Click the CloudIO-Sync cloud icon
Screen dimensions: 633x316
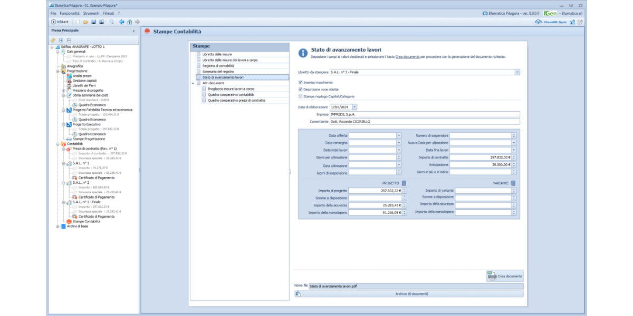coord(538,22)
